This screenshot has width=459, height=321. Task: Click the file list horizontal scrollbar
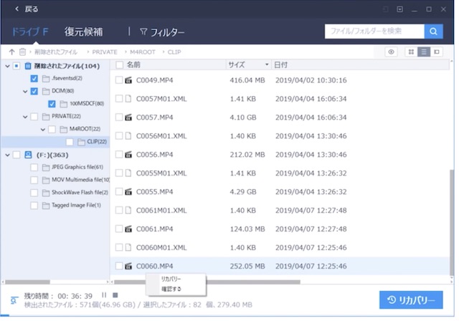tap(207, 282)
